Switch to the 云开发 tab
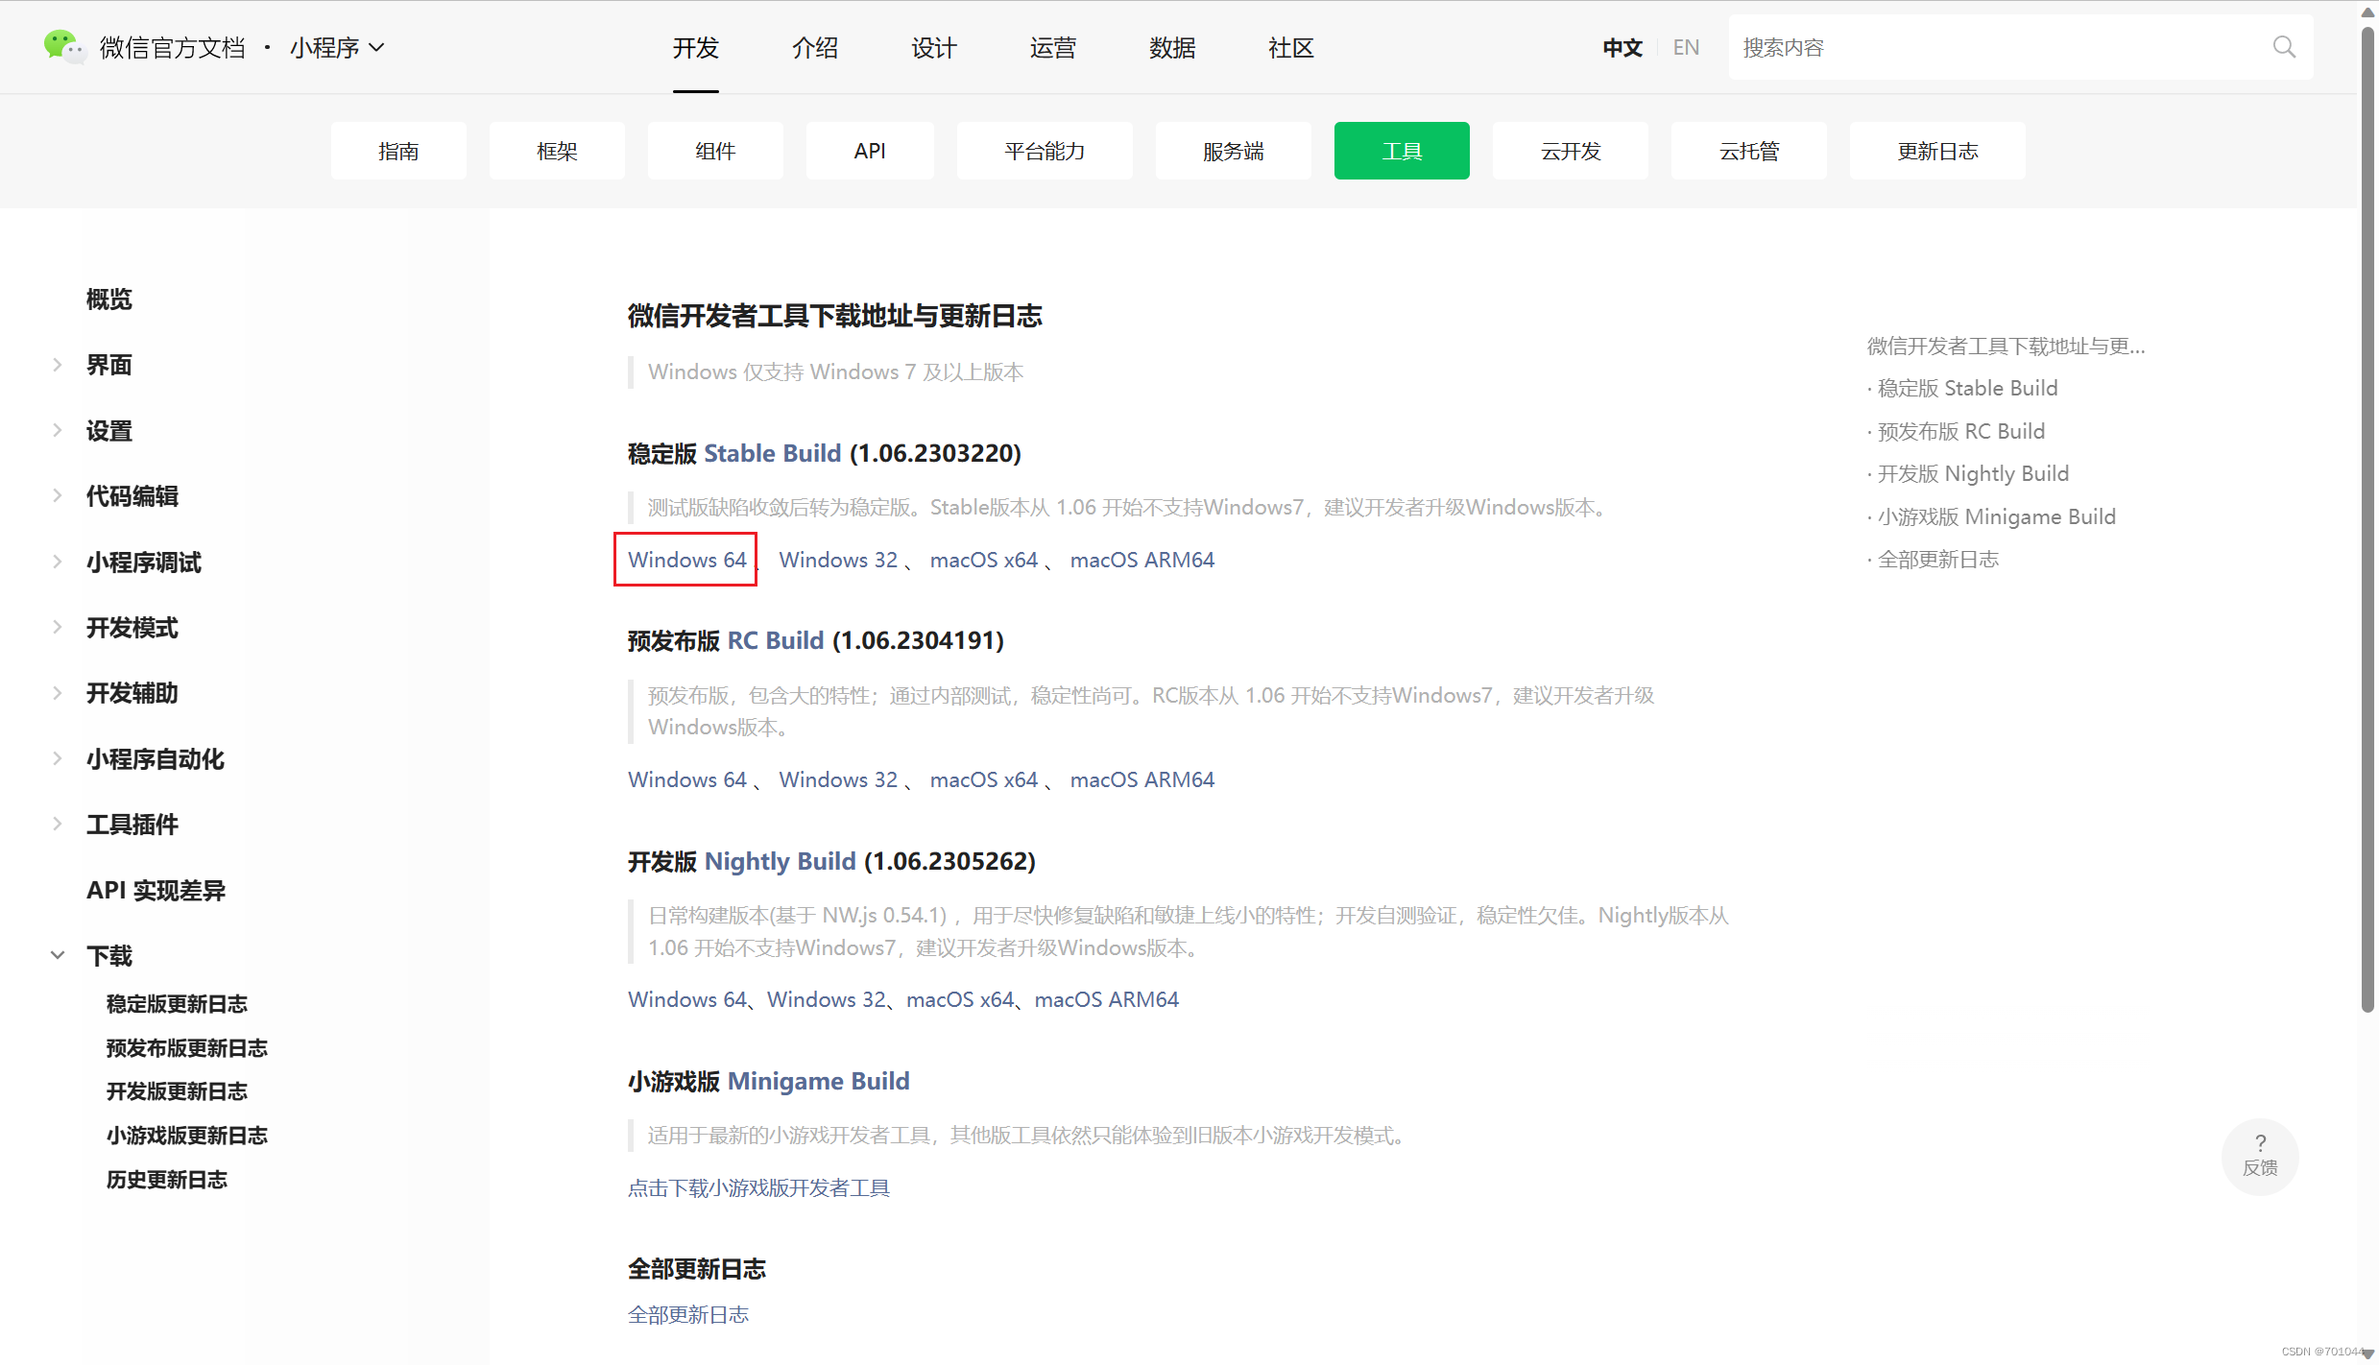 1570,151
